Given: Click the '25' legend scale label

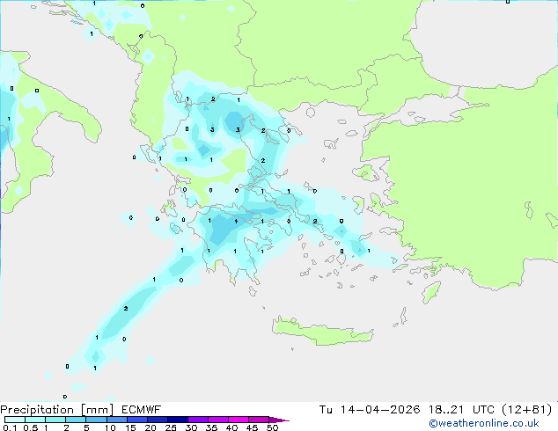Looking at the screenshot, I should tap(171, 427).
